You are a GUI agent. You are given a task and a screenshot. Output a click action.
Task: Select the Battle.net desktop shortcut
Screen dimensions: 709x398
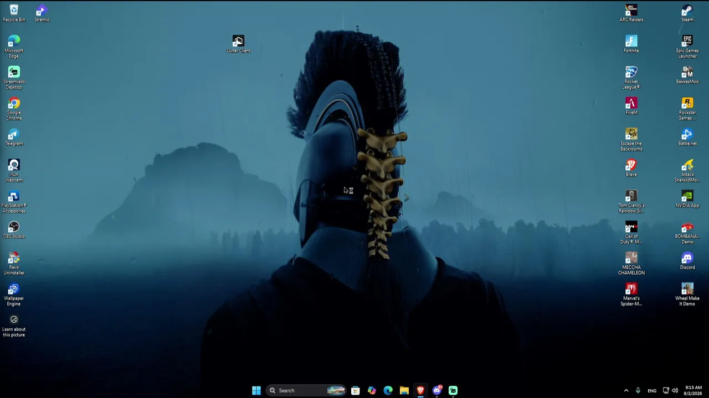coord(687,137)
